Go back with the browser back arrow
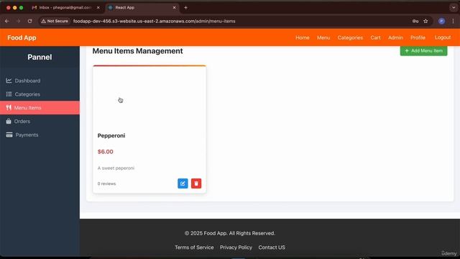460x259 pixels. (6, 21)
